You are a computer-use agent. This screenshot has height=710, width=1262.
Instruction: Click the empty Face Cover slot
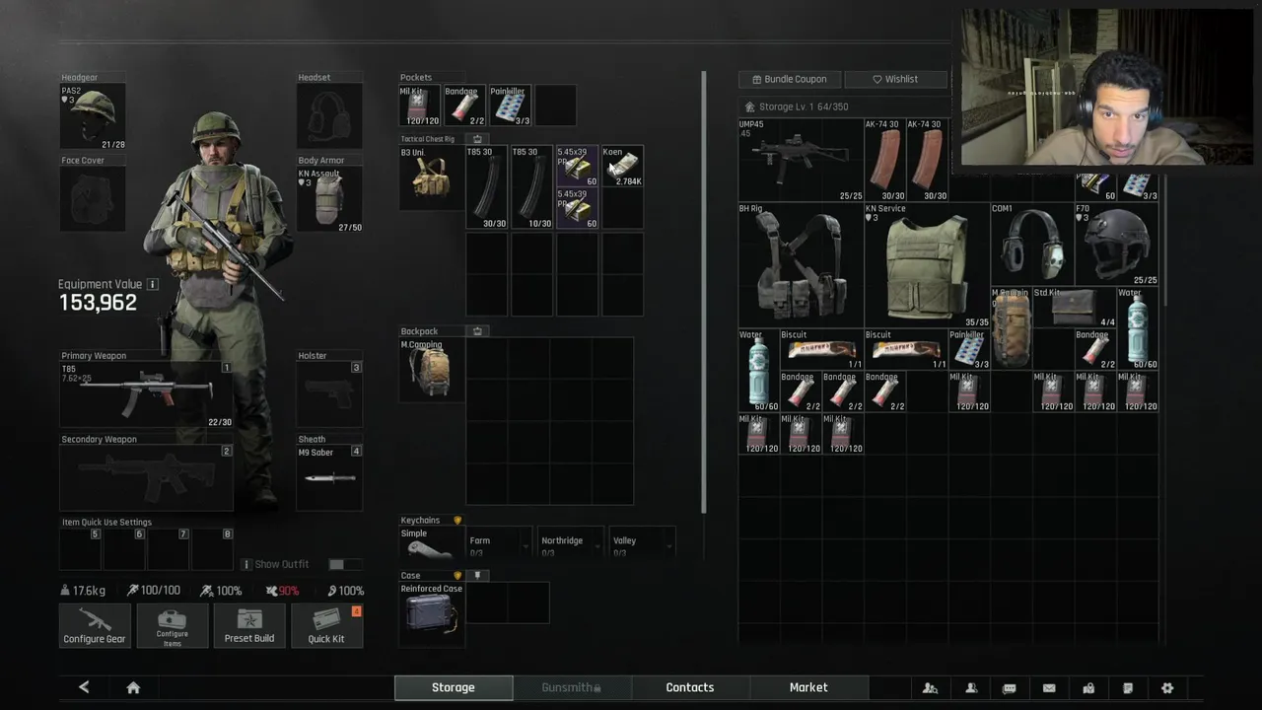(x=93, y=199)
